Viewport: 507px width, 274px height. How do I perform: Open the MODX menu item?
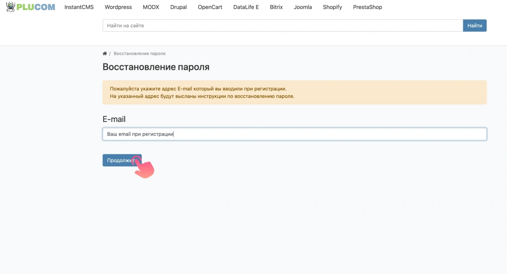click(x=151, y=7)
